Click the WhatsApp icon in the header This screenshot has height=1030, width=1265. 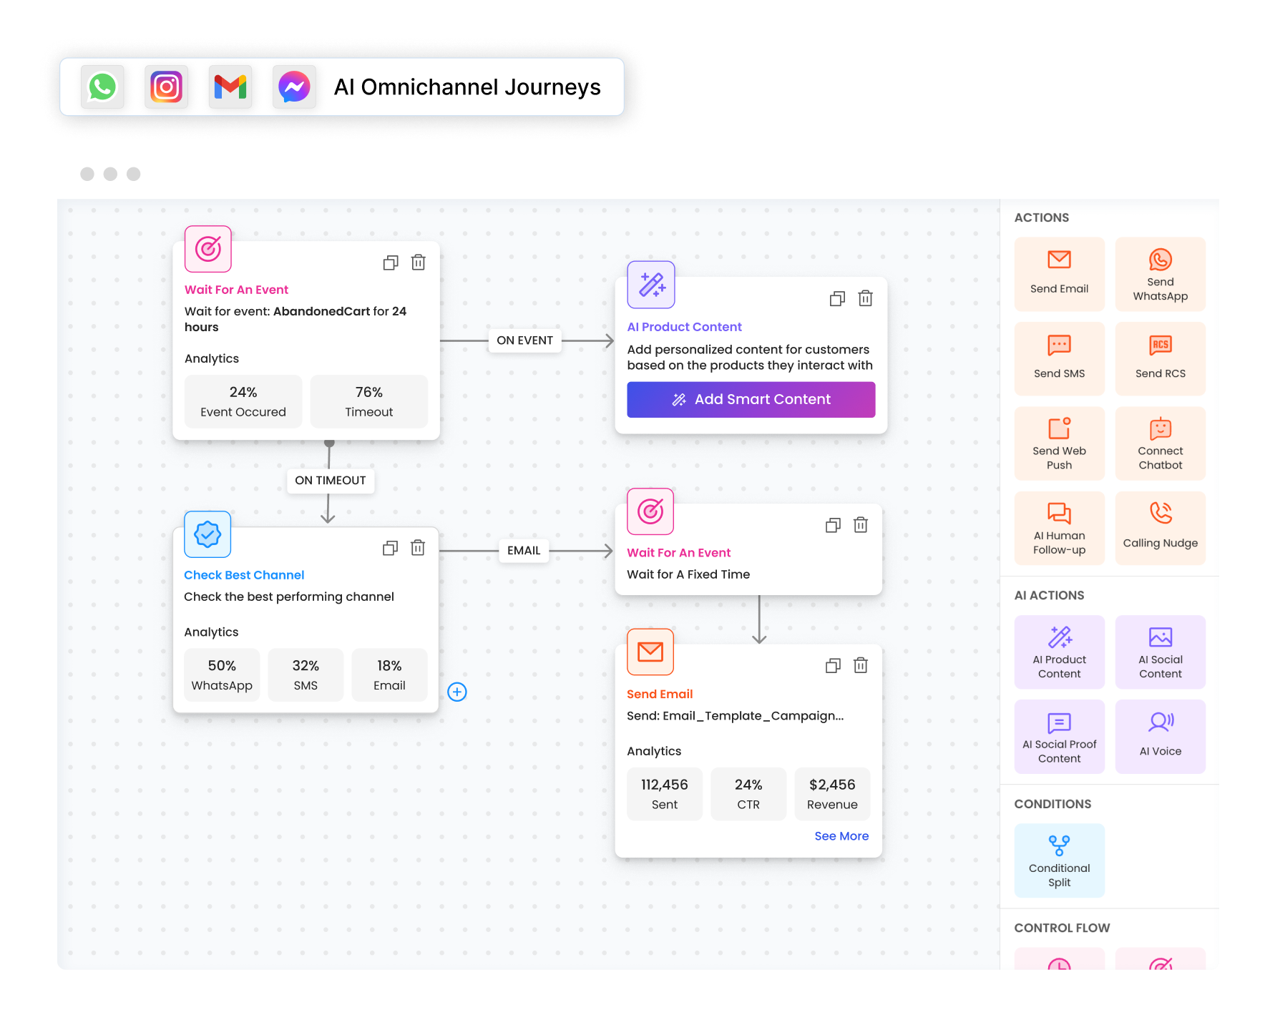(x=102, y=87)
